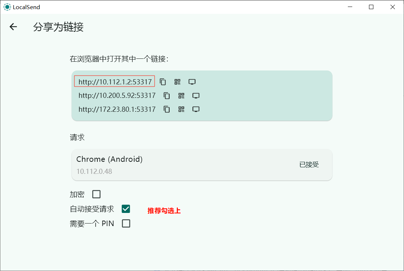
Task: Enable the 加密 encryption checkbox
Action: [x=96, y=194]
